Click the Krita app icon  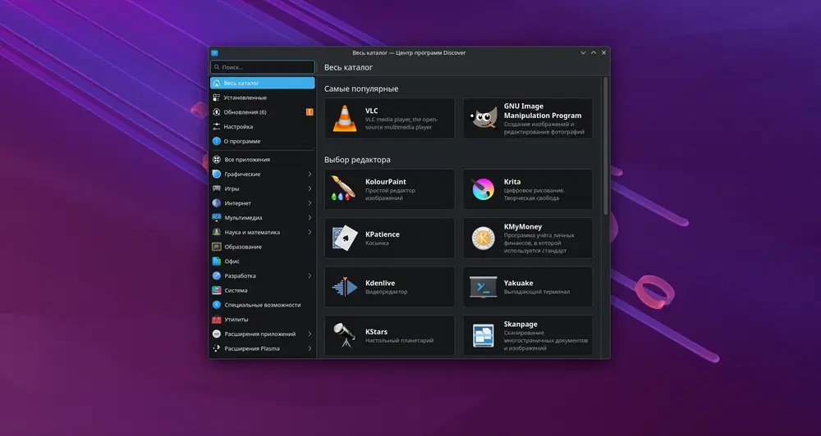click(484, 188)
